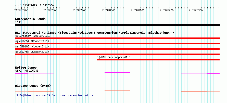Viewport: 227px width, 103px height.
Task: Click ruler position 213927700
Action: tap(21, 10)
